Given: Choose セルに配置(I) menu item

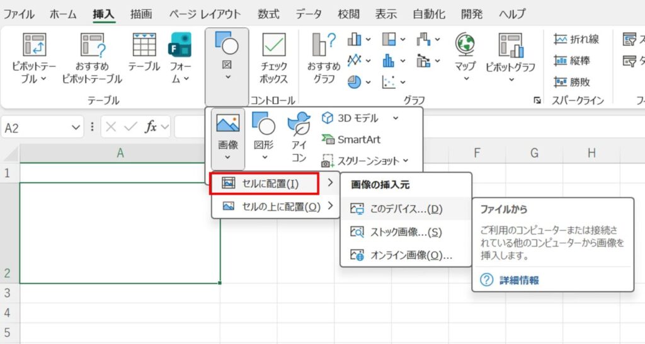Looking at the screenshot, I should click(275, 183).
